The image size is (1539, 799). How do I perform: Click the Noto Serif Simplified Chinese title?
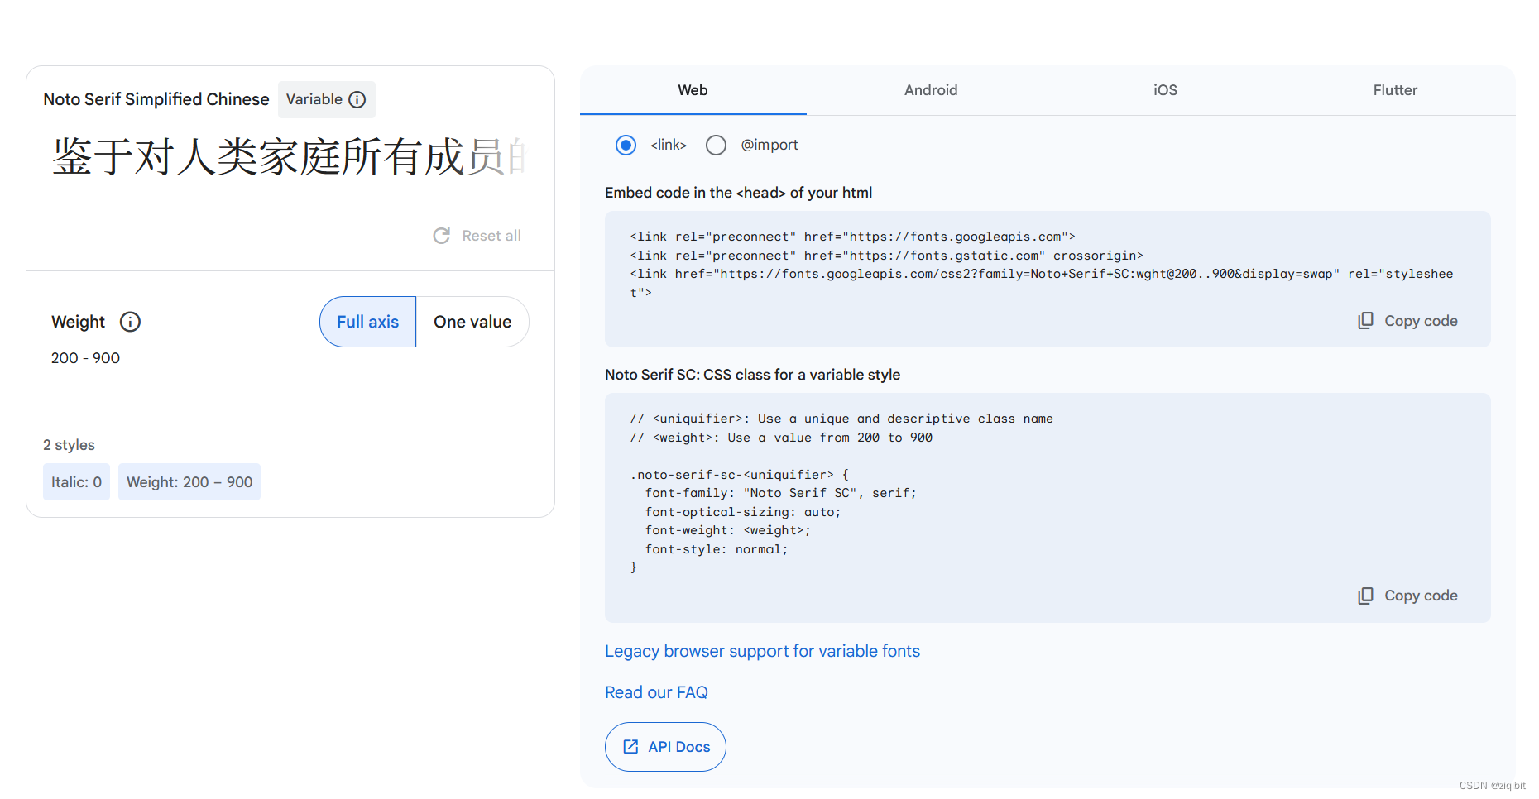[156, 99]
